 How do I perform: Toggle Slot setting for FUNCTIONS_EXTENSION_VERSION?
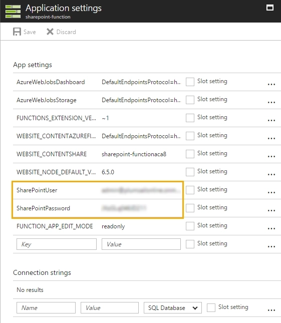click(x=190, y=118)
